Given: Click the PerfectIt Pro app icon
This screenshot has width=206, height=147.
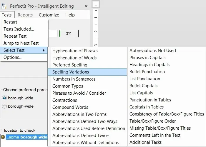Looking at the screenshot, I should pyautogui.click(x=4, y=6).
